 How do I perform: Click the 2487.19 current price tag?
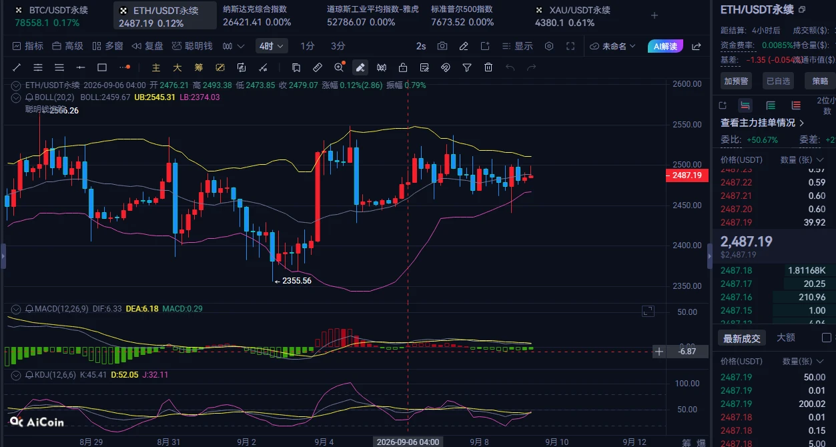(687, 175)
